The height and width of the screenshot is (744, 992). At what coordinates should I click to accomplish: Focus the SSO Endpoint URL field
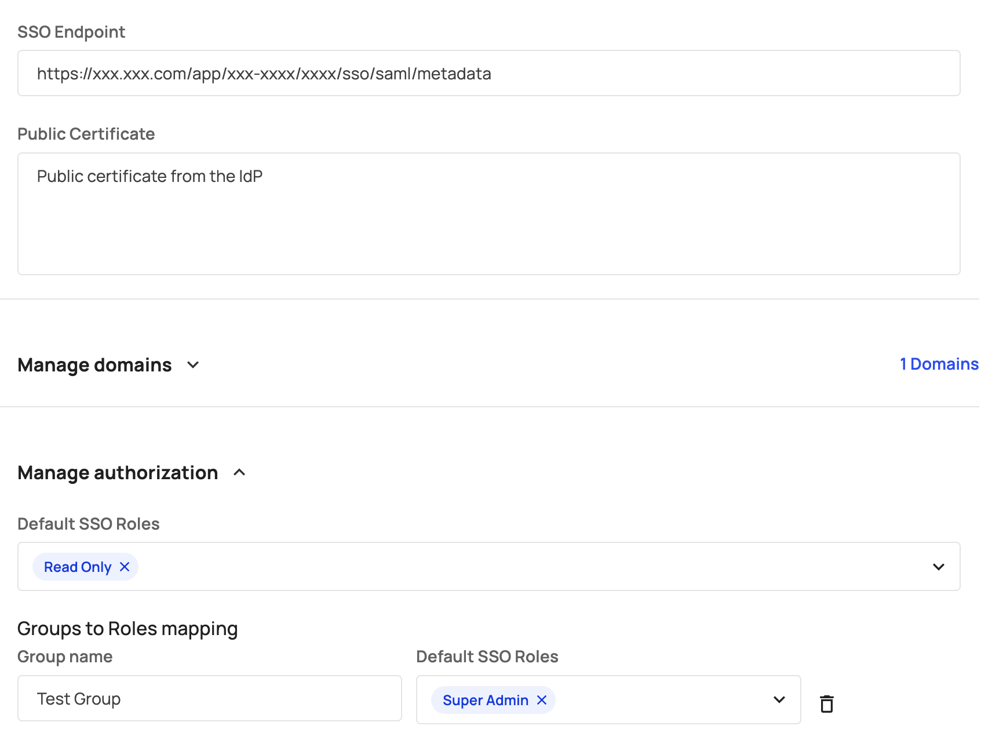coord(488,74)
